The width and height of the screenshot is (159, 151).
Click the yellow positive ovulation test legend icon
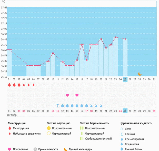point(49,128)
